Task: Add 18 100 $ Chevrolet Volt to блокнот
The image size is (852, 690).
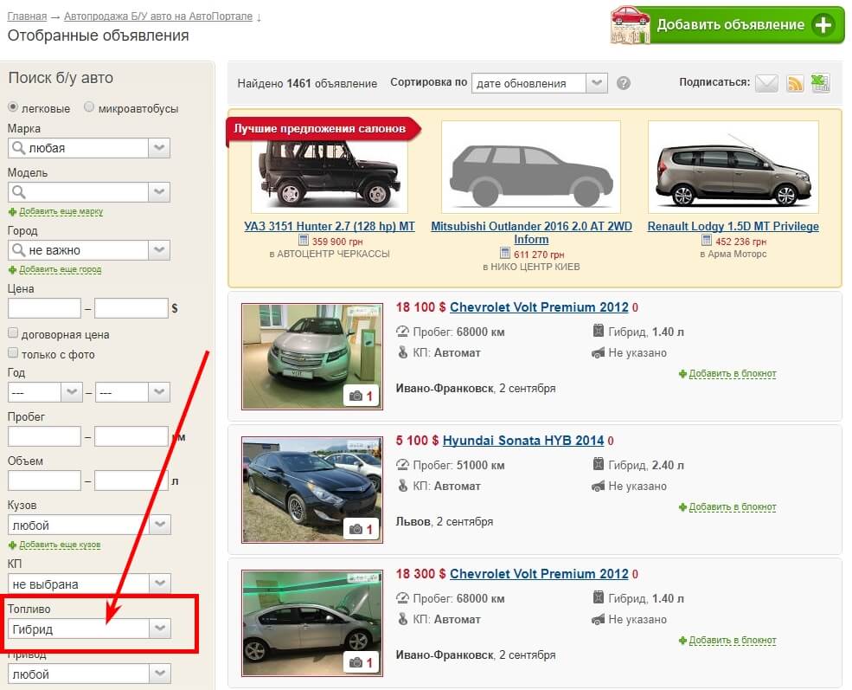Action: click(732, 374)
